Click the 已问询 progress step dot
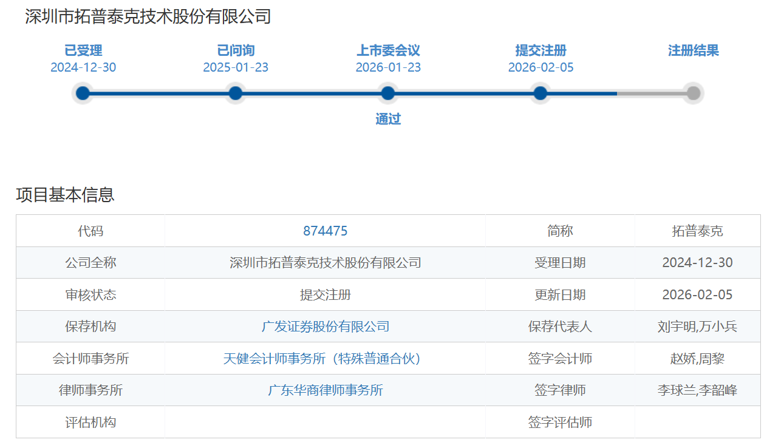767x448 pixels. (236, 93)
